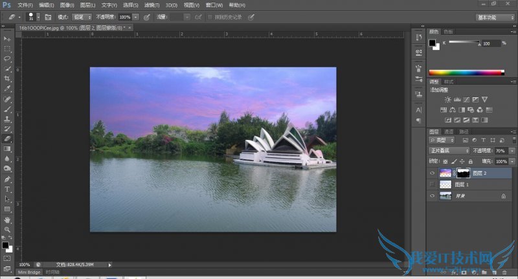The image size is (518, 279).
Task: Open the 基本功能 workspace dropdown
Action: (494, 17)
